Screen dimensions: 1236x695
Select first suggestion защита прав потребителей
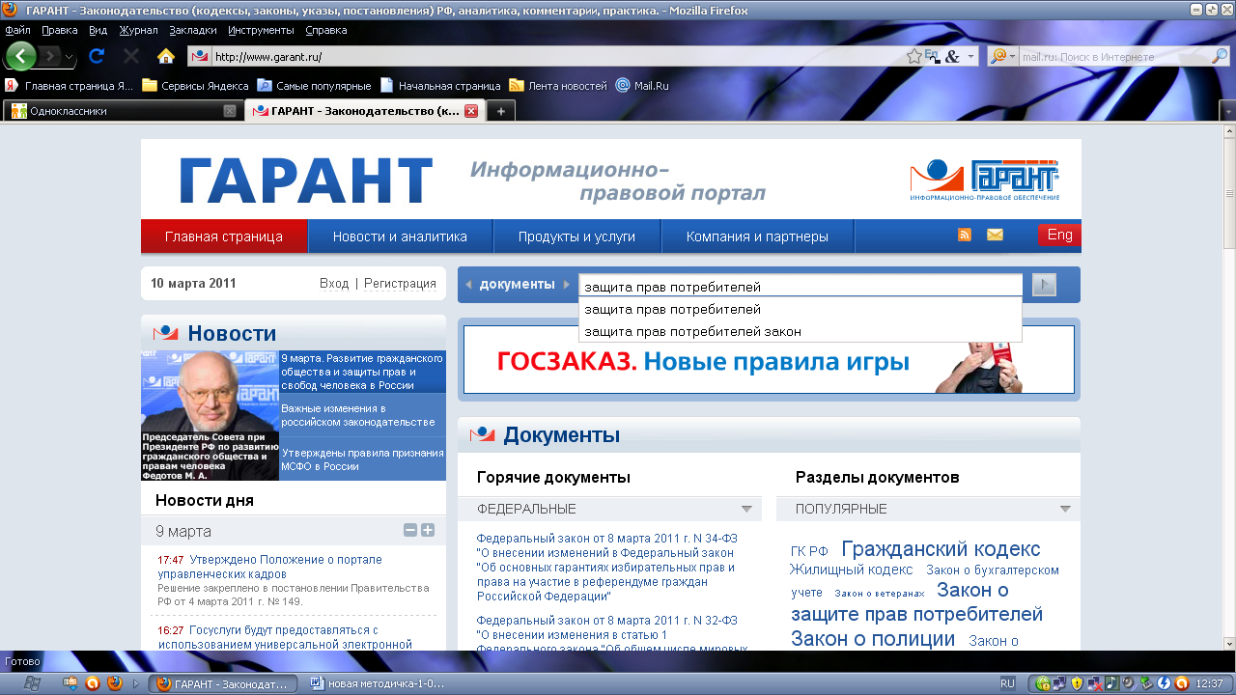pyautogui.click(x=800, y=309)
